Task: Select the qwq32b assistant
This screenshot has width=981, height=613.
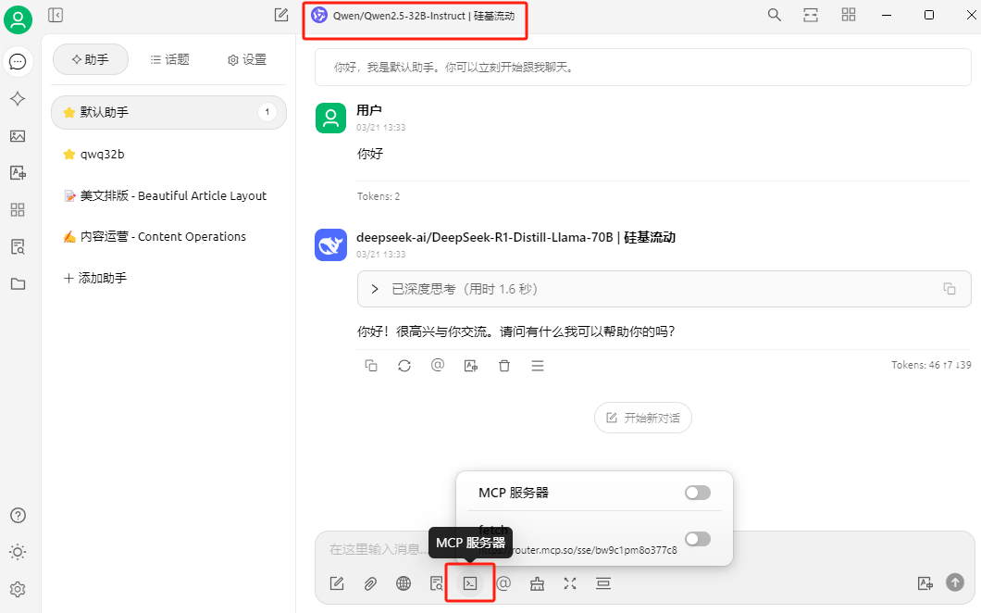Action: point(169,154)
